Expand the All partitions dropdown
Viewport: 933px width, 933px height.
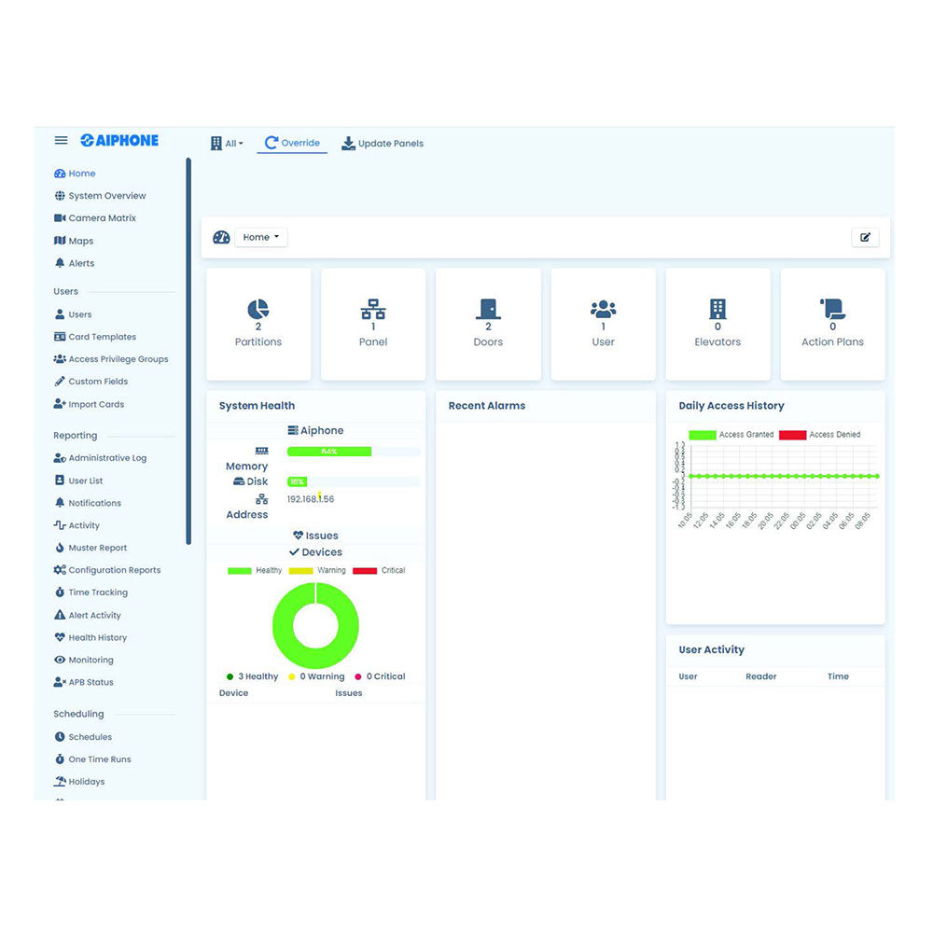click(227, 144)
